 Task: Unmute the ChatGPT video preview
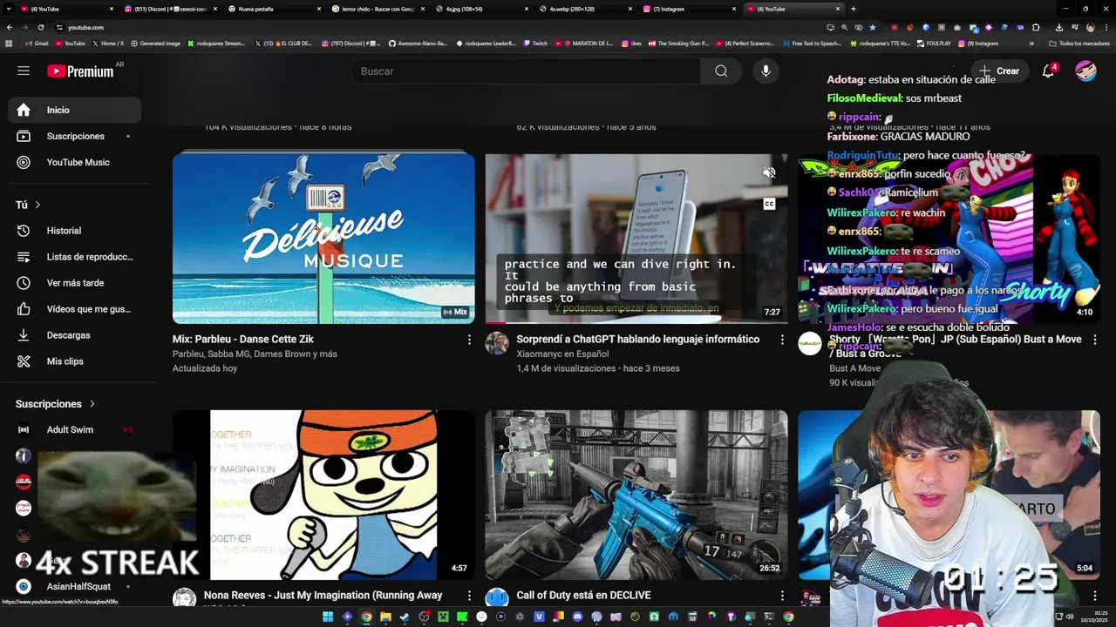(769, 172)
